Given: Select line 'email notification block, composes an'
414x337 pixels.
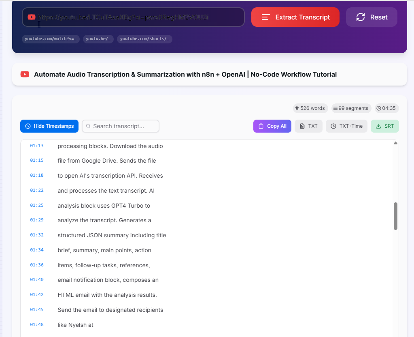Looking at the screenshot, I should [x=108, y=280].
